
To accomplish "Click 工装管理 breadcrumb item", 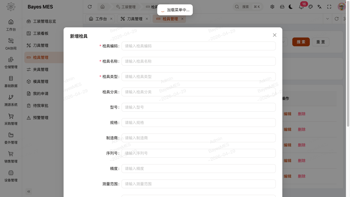I will tap(126, 7).
